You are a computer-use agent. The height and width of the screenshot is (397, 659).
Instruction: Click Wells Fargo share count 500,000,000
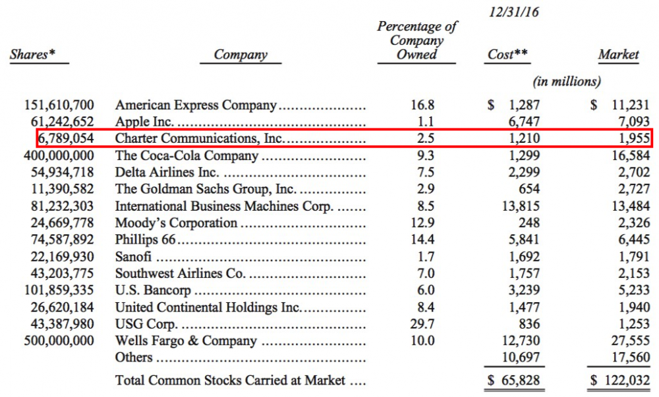point(57,341)
